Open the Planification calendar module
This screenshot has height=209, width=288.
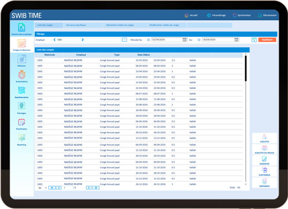coord(22,123)
